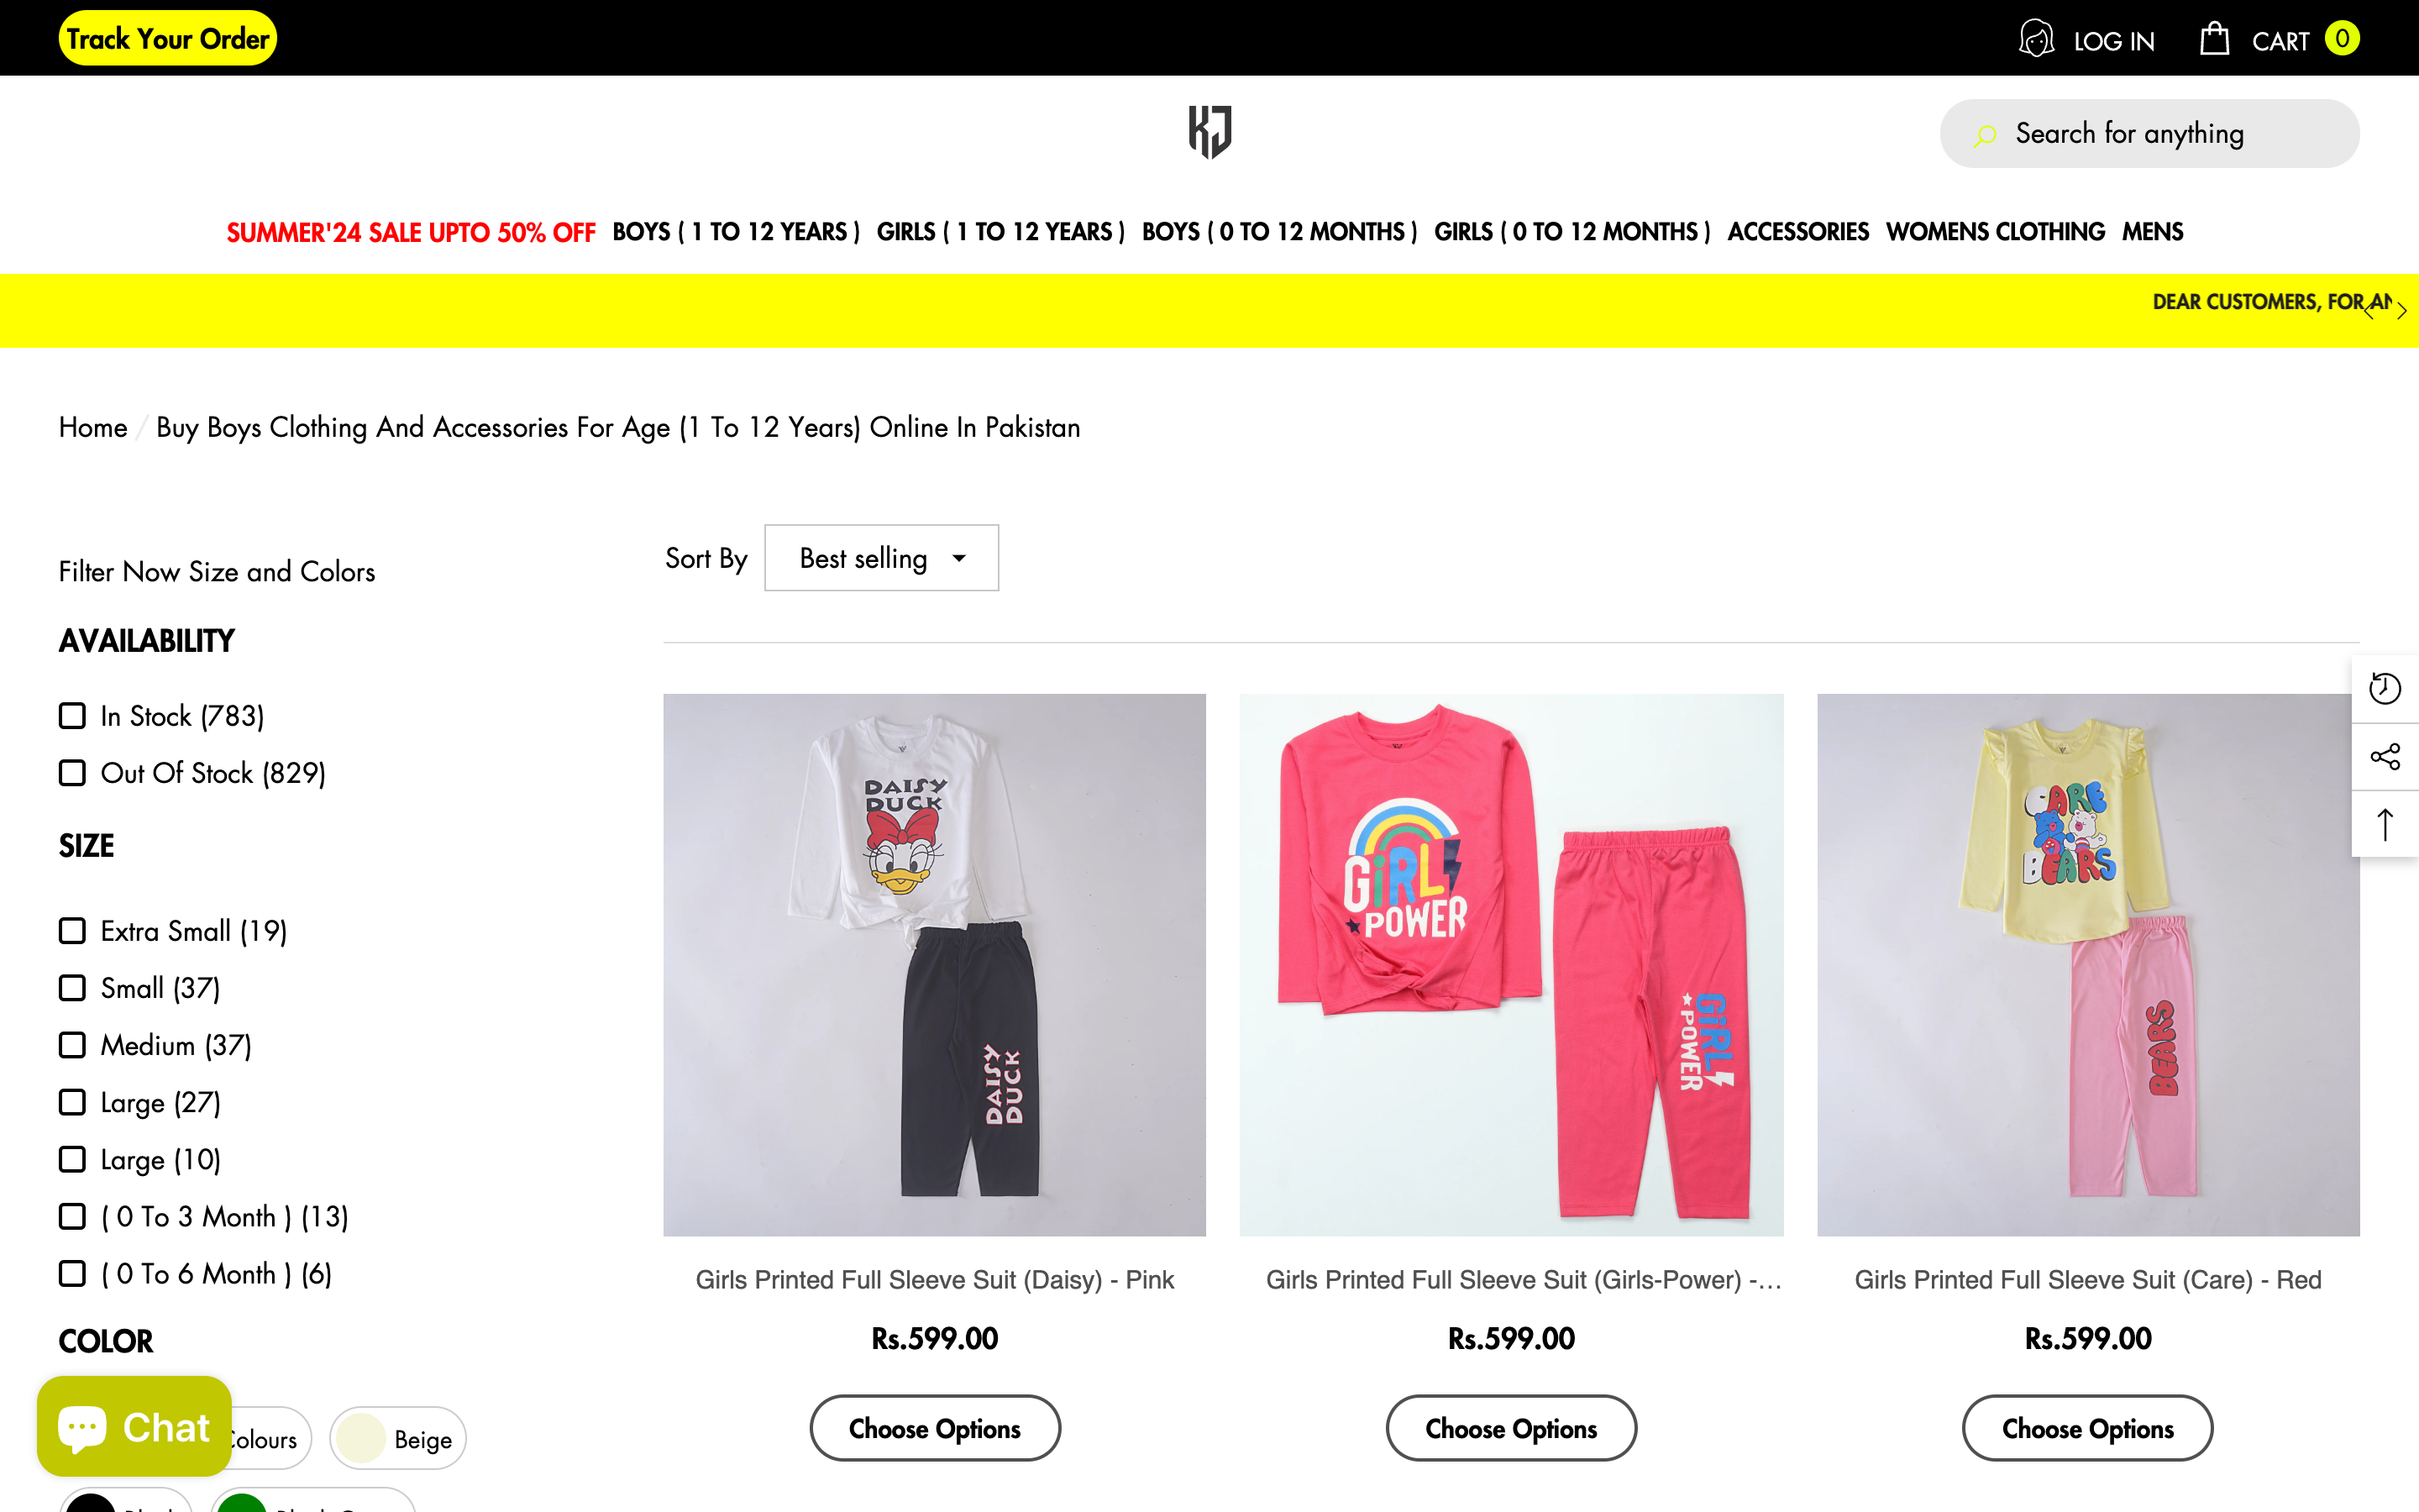The height and width of the screenshot is (1512, 2419).
Task: Open the Accessories menu item
Action: coord(1797,232)
